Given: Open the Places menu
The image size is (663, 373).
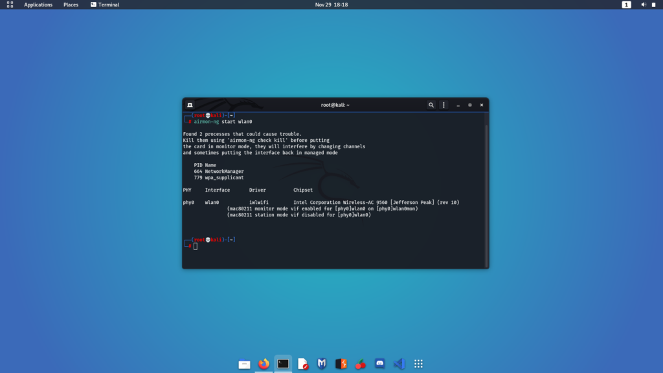Looking at the screenshot, I should coord(71,5).
